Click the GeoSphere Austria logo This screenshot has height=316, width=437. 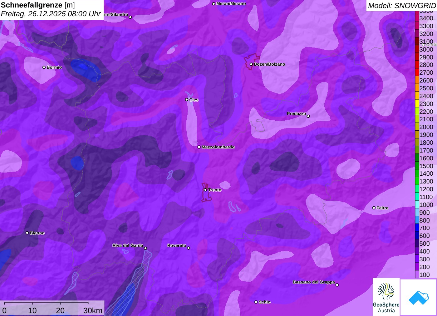(386, 297)
